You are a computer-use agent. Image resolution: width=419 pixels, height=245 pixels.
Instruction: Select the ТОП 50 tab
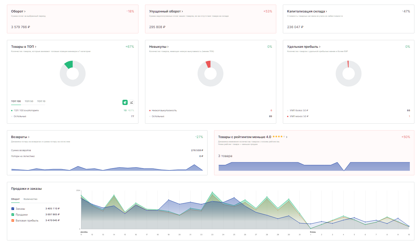click(29, 101)
